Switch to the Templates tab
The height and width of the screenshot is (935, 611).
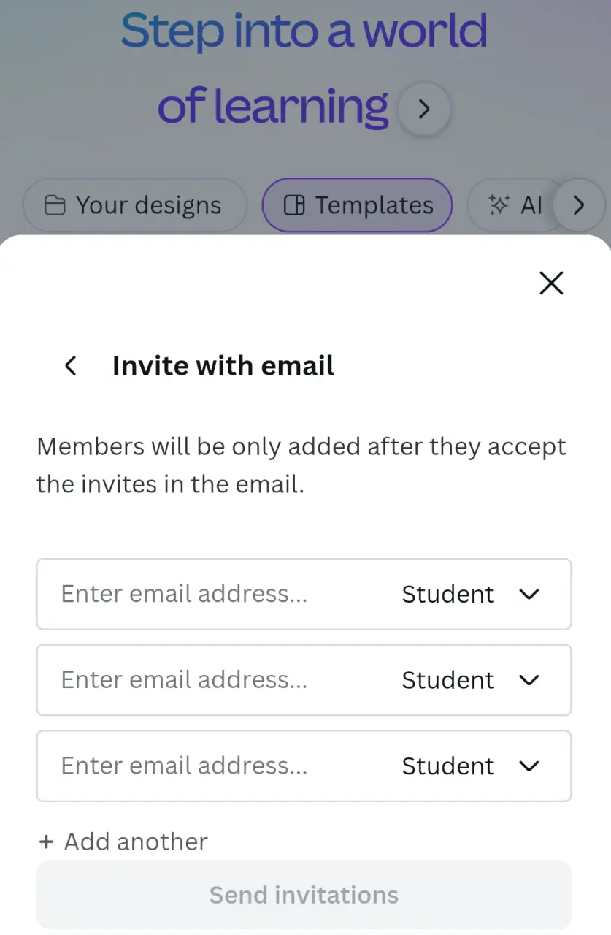358,205
